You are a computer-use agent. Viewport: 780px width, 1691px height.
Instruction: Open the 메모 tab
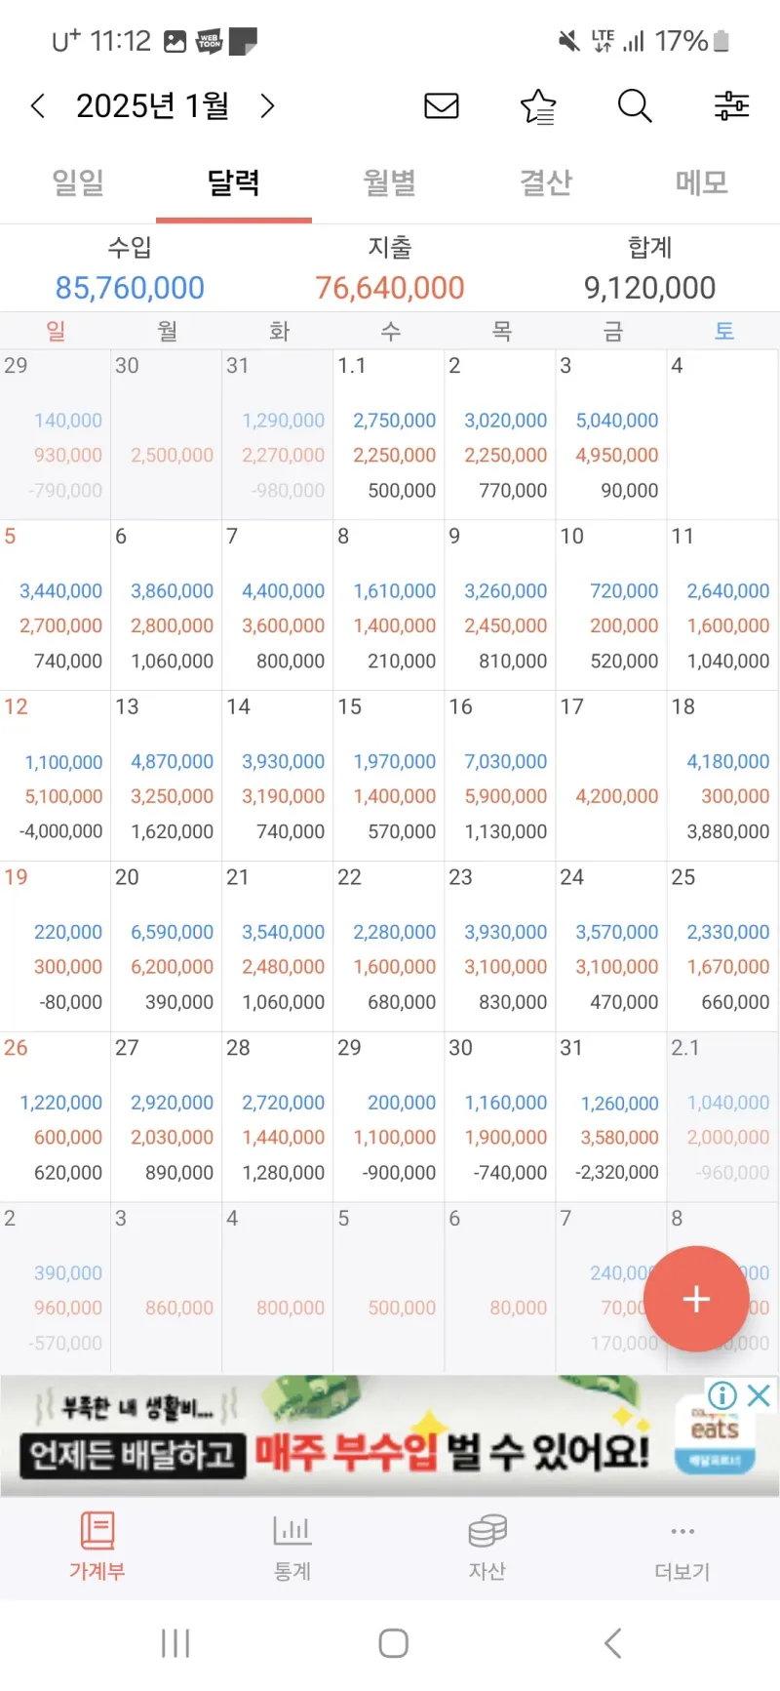click(x=702, y=181)
